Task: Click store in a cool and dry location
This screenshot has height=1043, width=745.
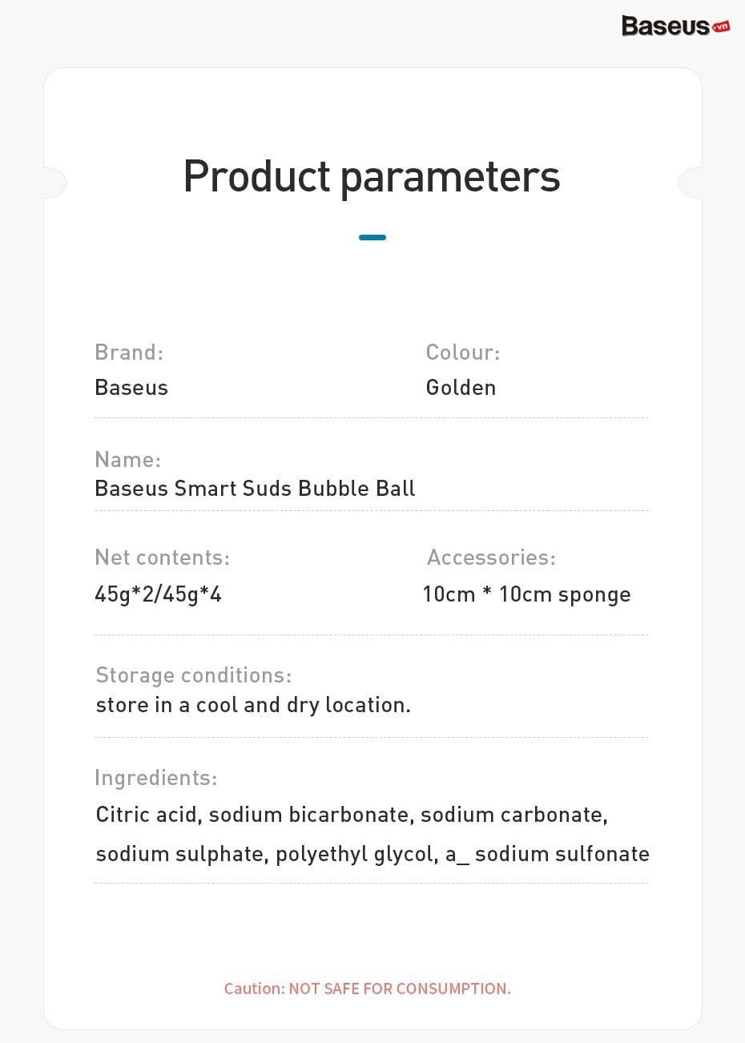Action: point(253,705)
